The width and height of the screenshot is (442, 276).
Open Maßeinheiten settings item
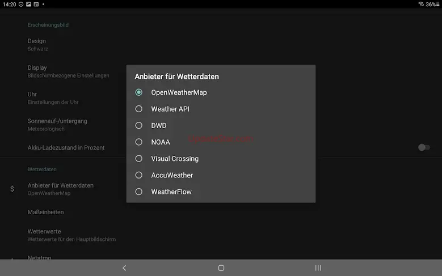pyautogui.click(x=46, y=212)
